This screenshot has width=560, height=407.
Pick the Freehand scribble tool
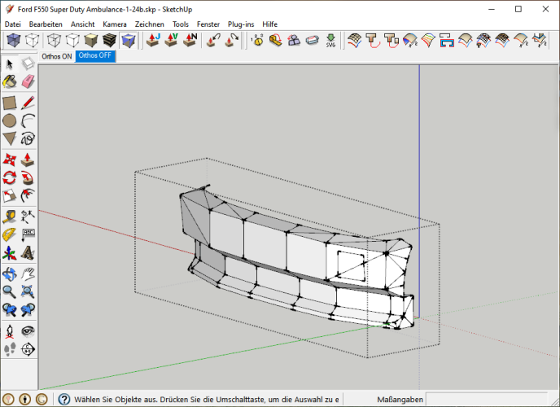tap(28, 138)
